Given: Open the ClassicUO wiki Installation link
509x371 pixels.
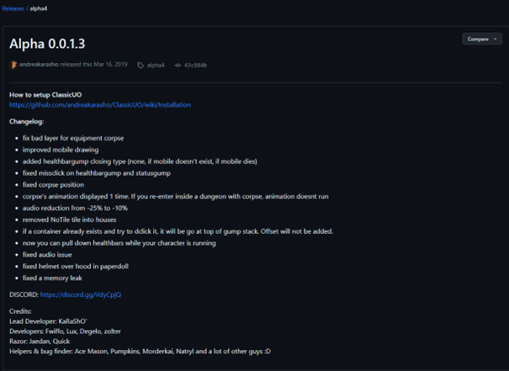Looking at the screenshot, I should [100, 105].
